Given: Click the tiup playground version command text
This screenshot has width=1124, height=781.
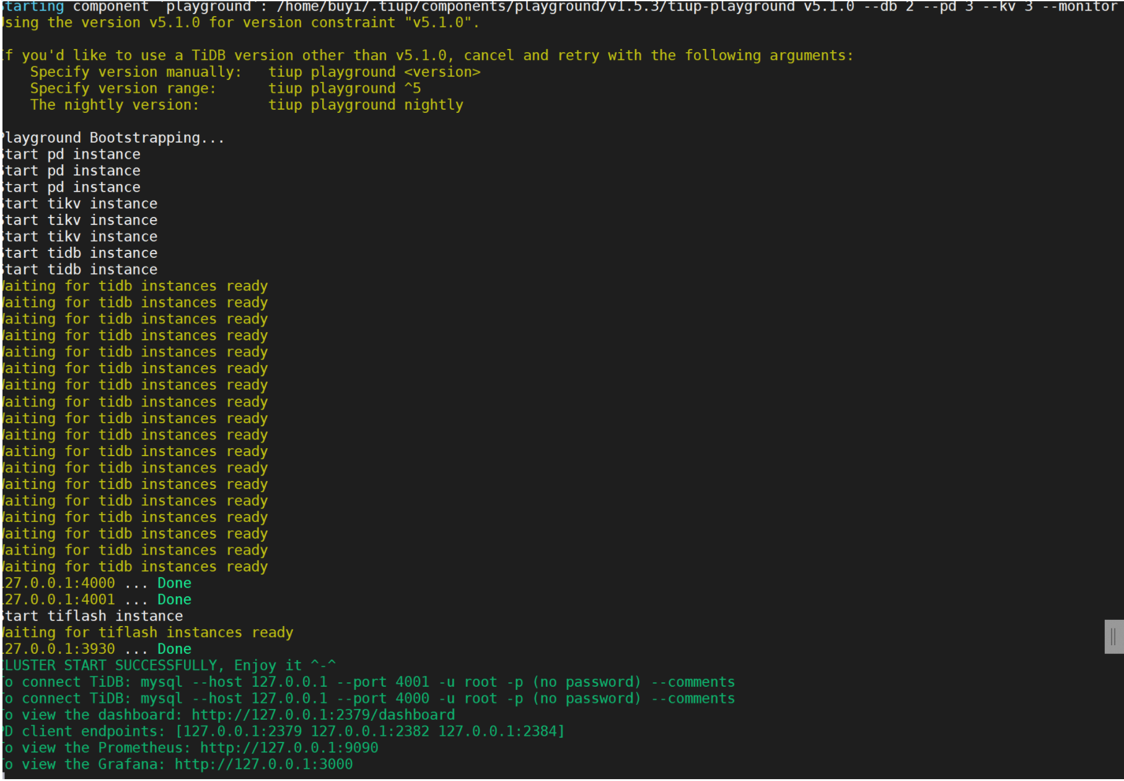Looking at the screenshot, I should 372,71.
